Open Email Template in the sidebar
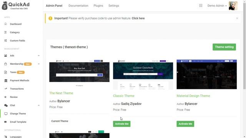Image resolution: width=246 pixels, height=138 pixels. click(18, 122)
